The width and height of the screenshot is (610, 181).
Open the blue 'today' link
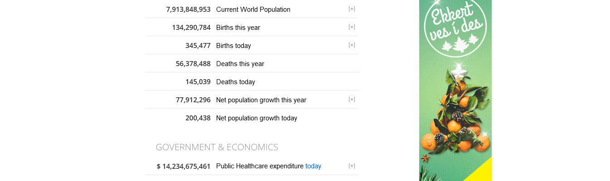coord(313,166)
